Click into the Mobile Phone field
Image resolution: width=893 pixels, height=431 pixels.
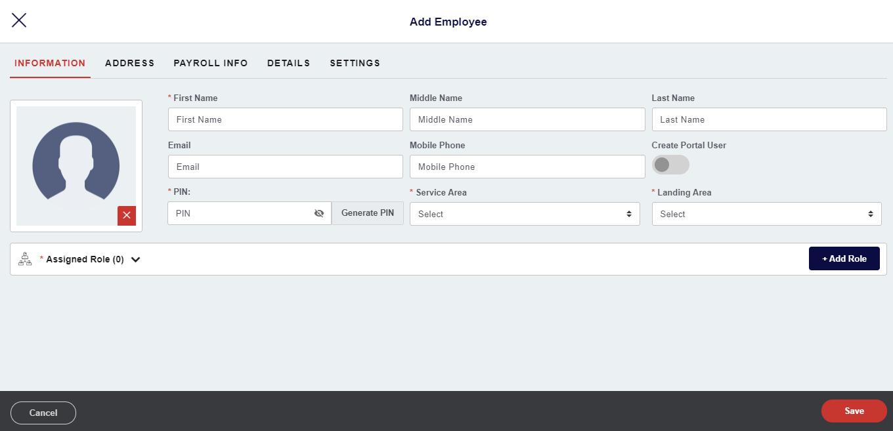click(x=527, y=167)
